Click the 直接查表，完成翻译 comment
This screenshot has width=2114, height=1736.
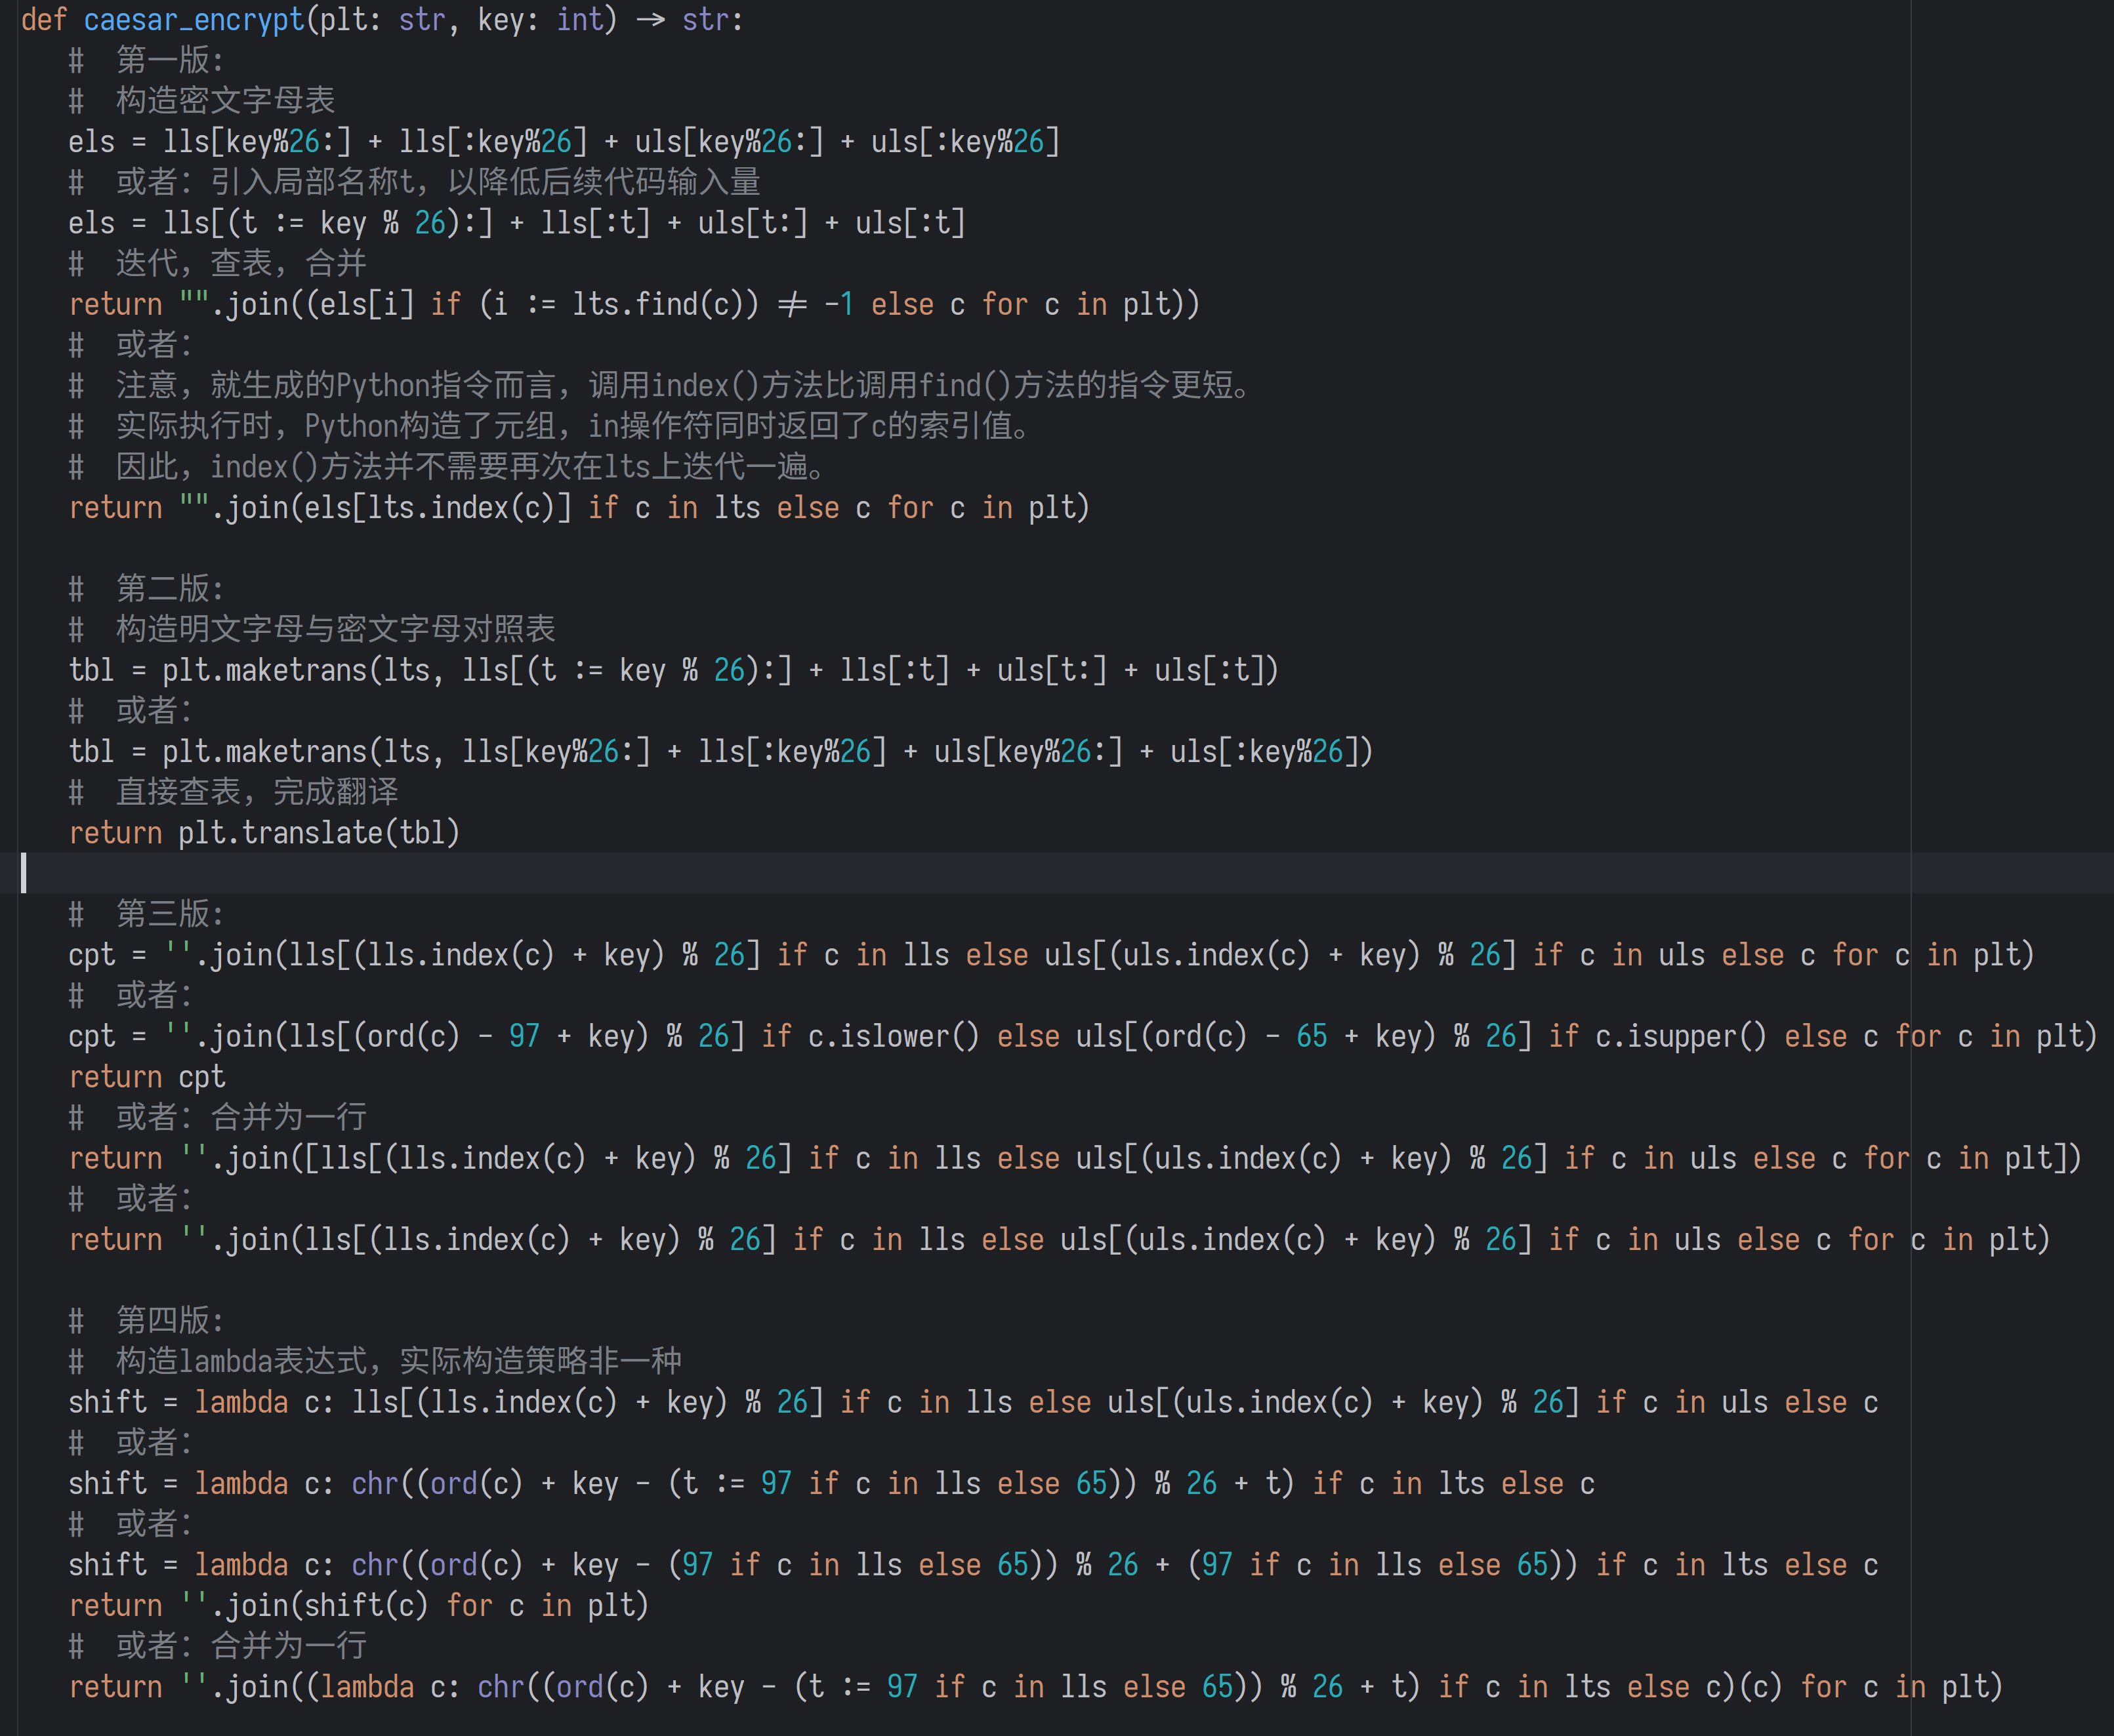(x=256, y=792)
